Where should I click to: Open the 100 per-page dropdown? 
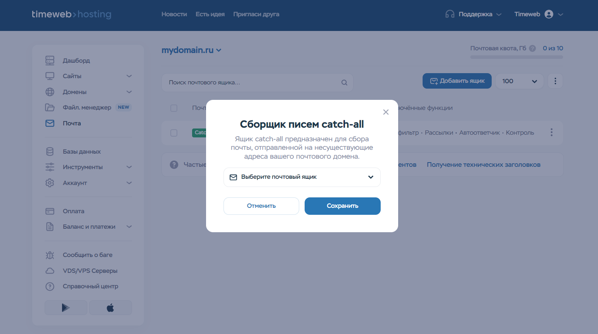pos(519,81)
